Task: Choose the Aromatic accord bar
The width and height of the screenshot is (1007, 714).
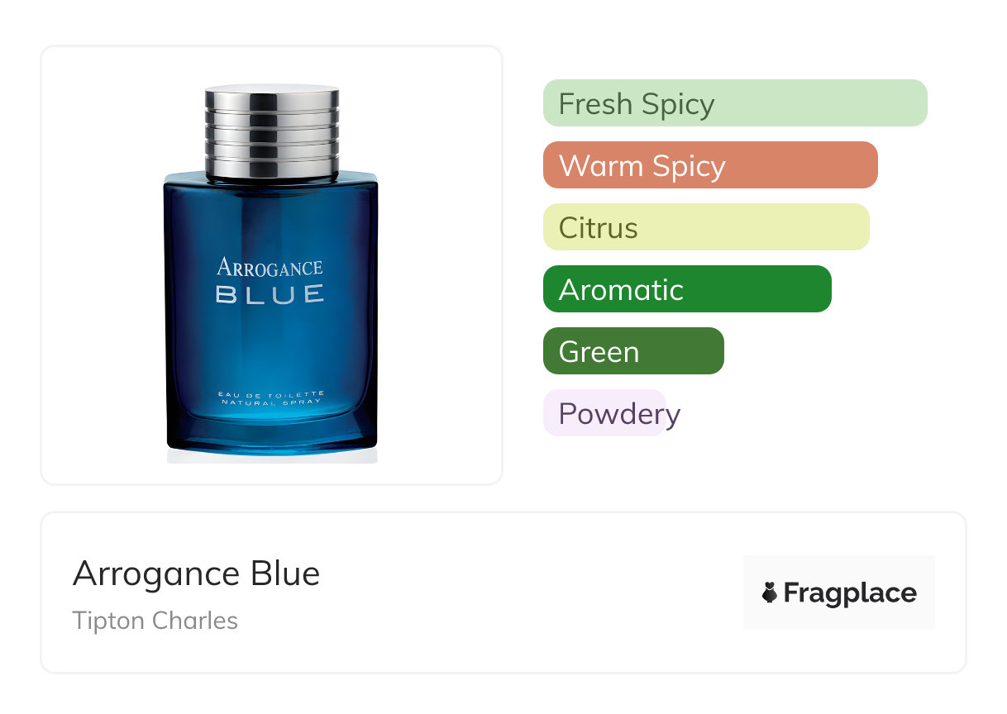Action: coord(687,289)
